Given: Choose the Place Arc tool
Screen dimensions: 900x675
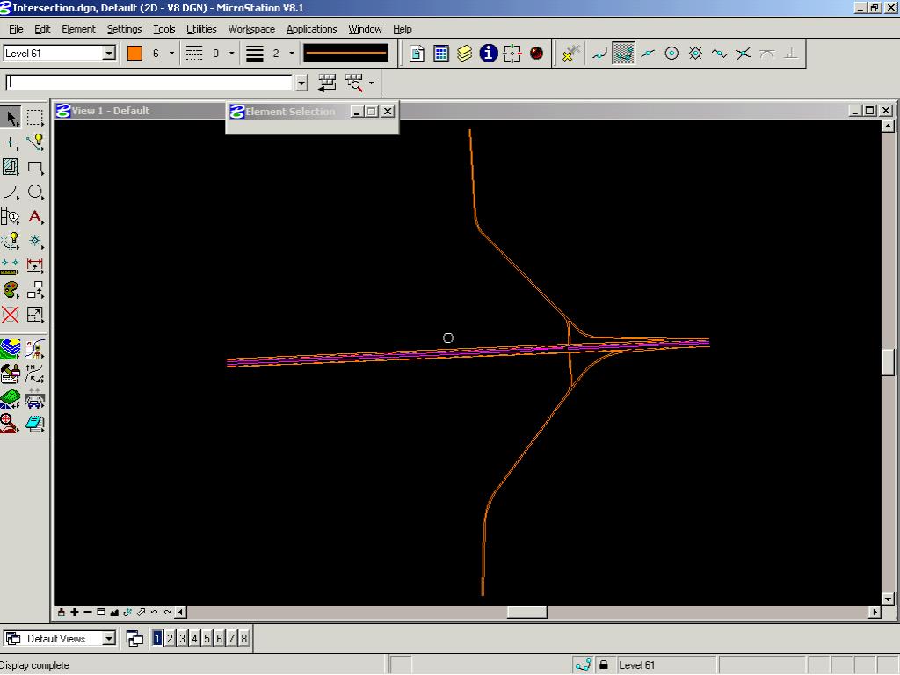Looking at the screenshot, I should coord(11,192).
